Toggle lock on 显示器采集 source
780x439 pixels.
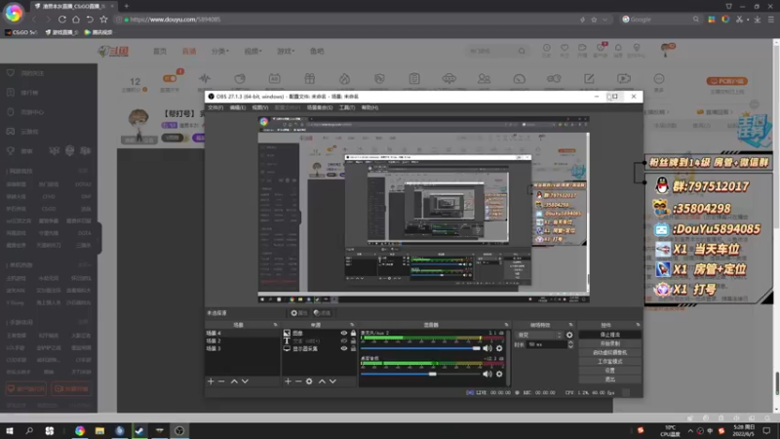pos(353,349)
